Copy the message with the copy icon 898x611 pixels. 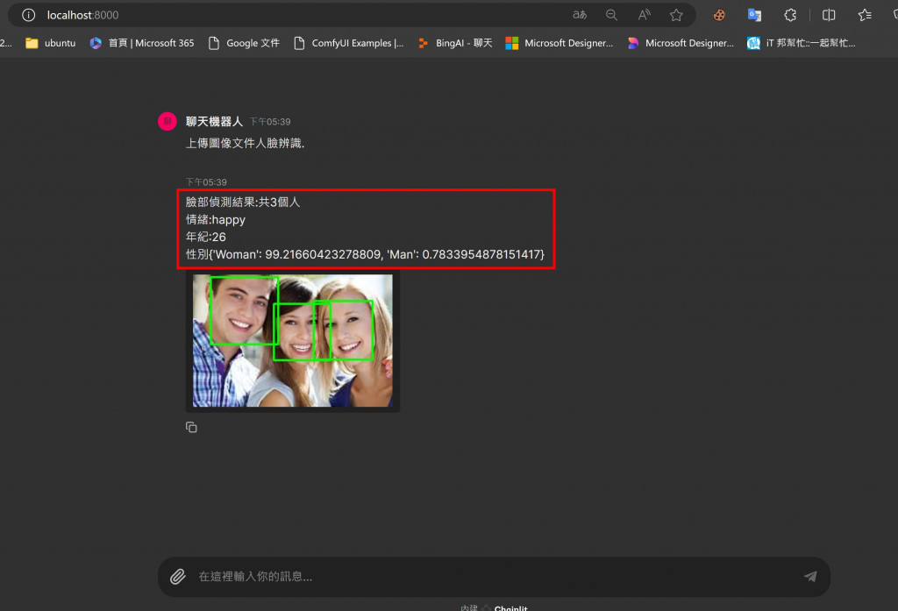[x=191, y=427]
